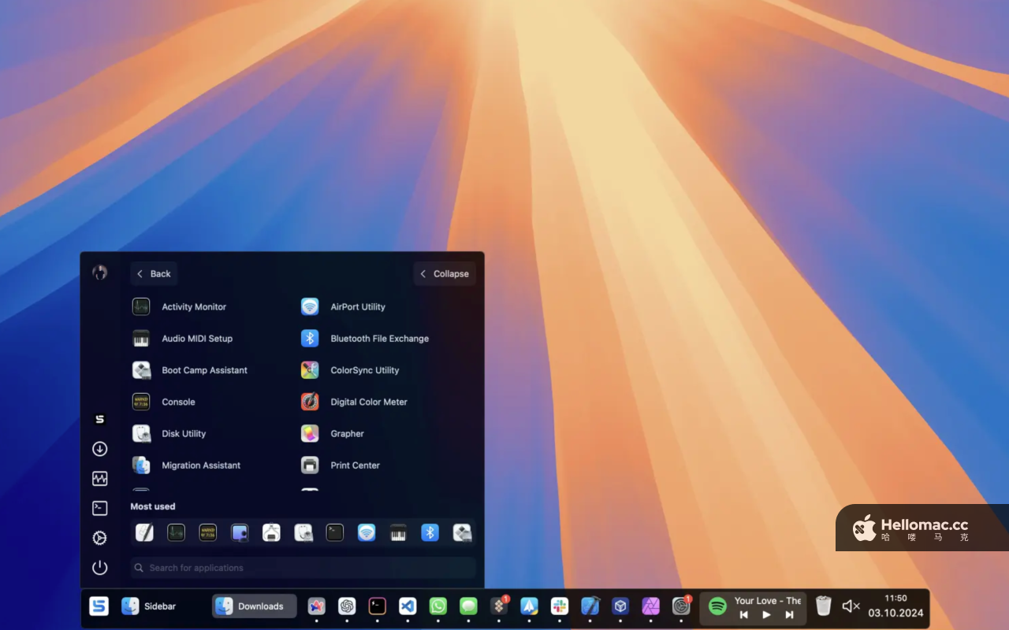Click the clock showing 11:50 in the dock
Screen dimensions: 1009x630
pyautogui.click(x=895, y=598)
